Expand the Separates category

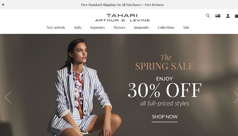[x=98, y=28]
